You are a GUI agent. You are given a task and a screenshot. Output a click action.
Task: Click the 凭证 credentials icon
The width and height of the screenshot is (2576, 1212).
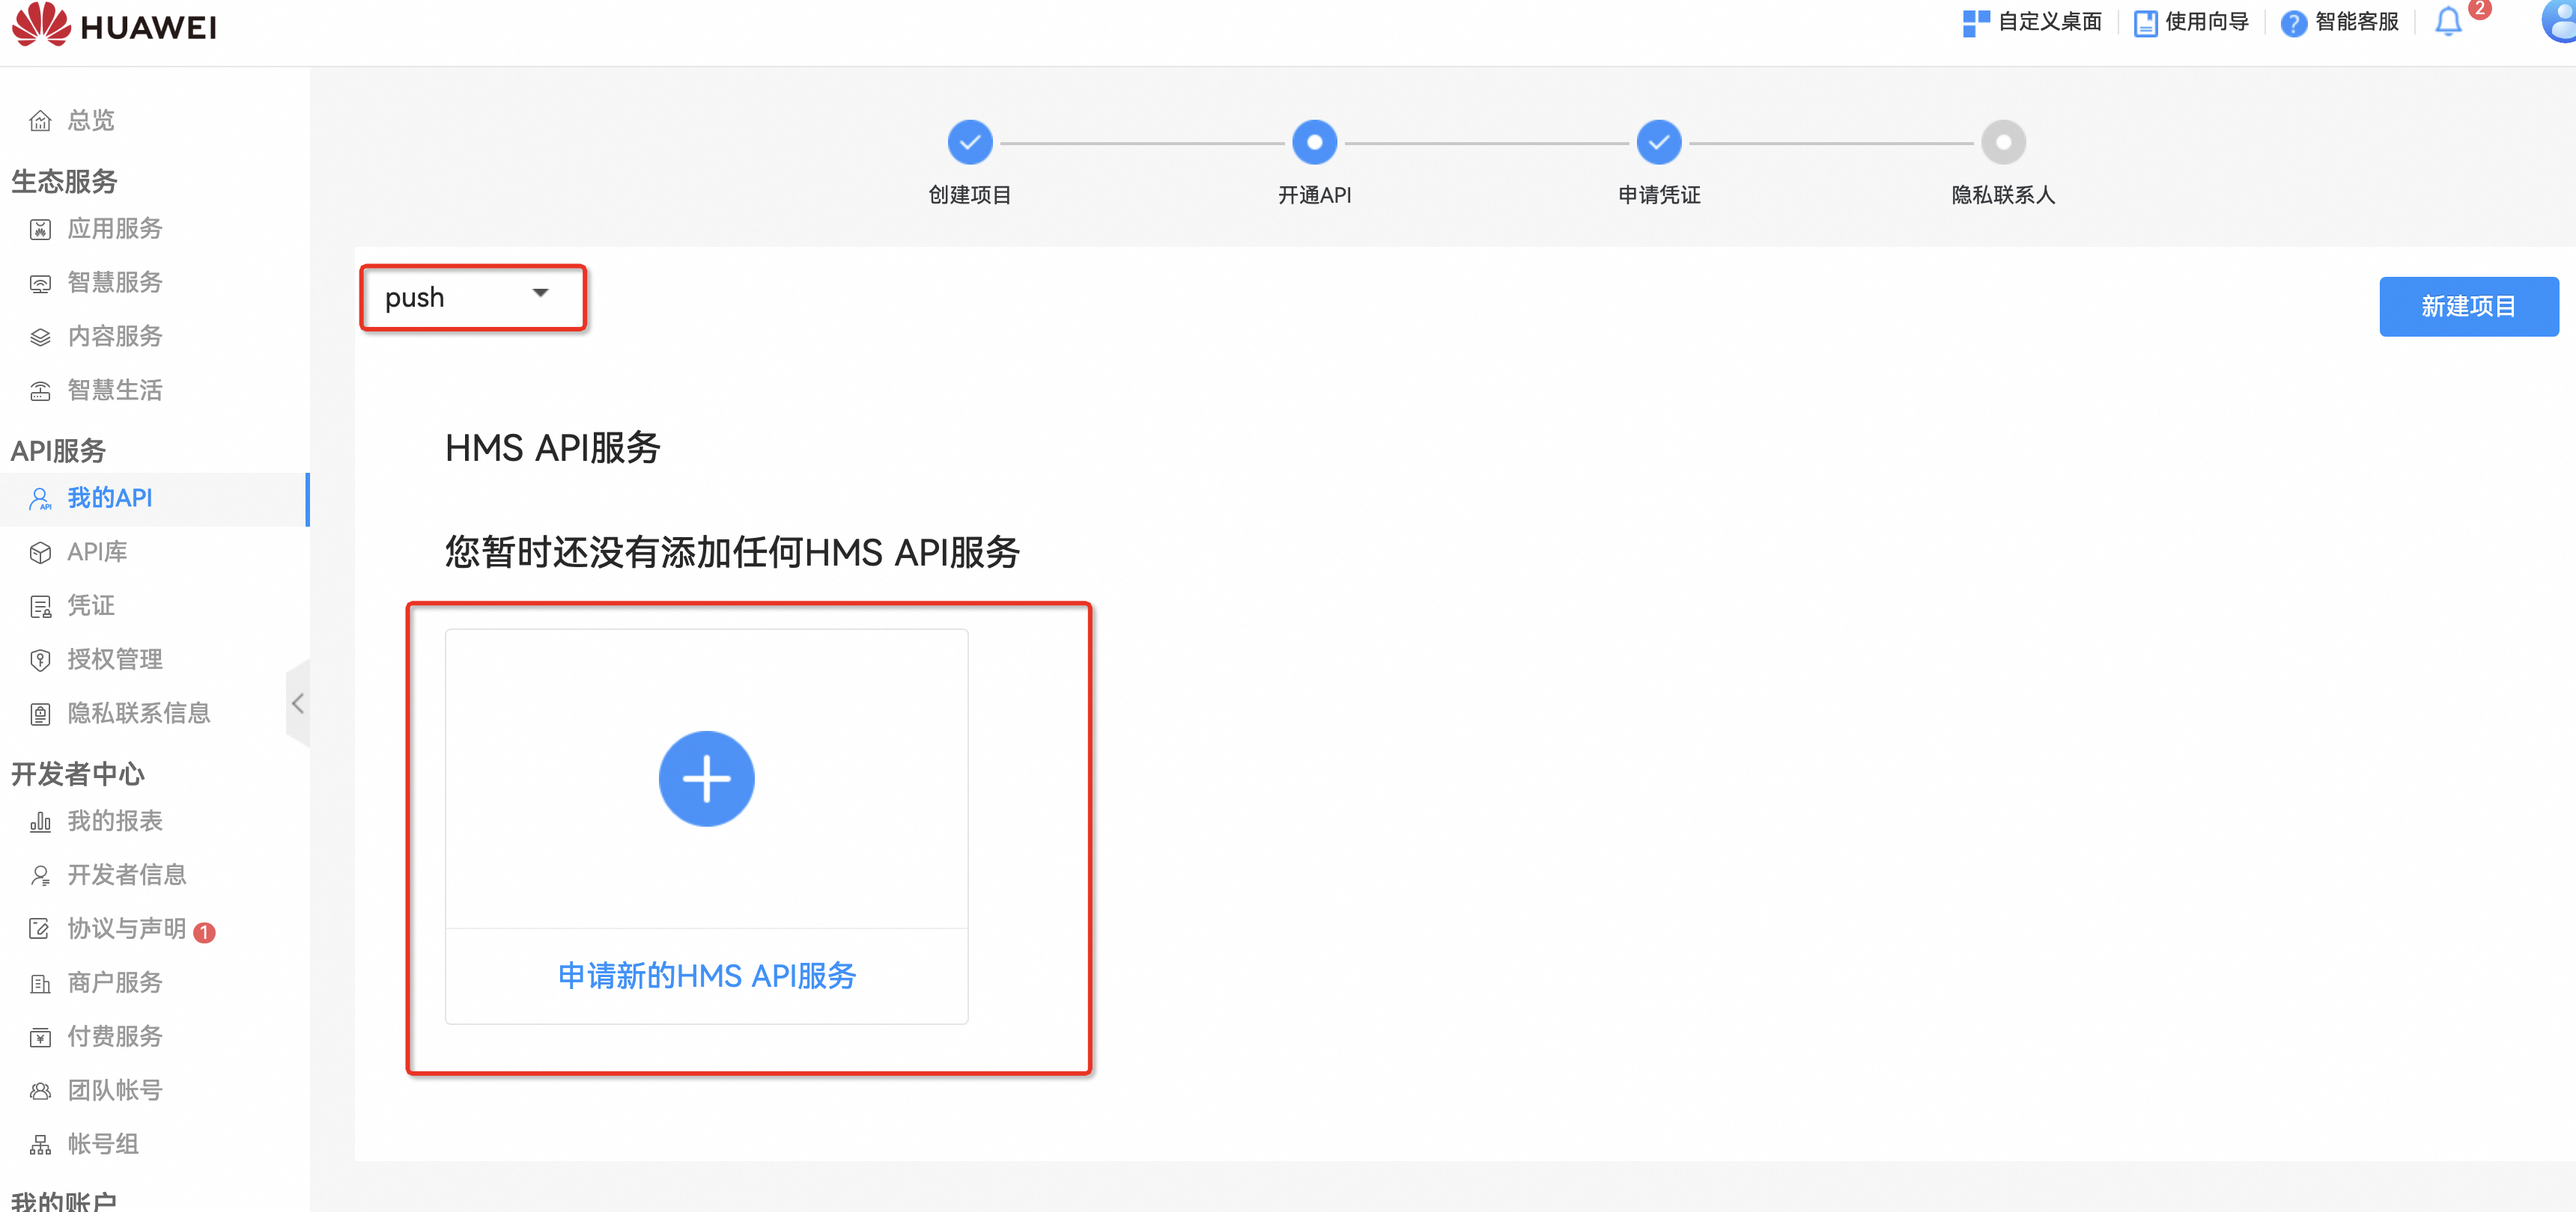pyautogui.click(x=40, y=607)
